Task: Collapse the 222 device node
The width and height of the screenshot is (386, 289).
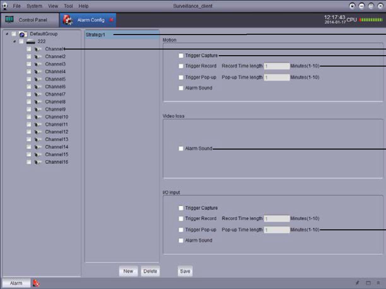Action: [x=15, y=42]
